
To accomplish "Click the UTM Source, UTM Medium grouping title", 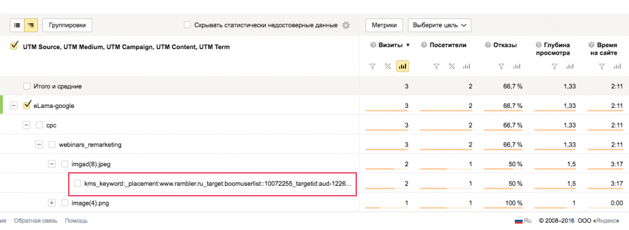I will pyautogui.click(x=126, y=47).
